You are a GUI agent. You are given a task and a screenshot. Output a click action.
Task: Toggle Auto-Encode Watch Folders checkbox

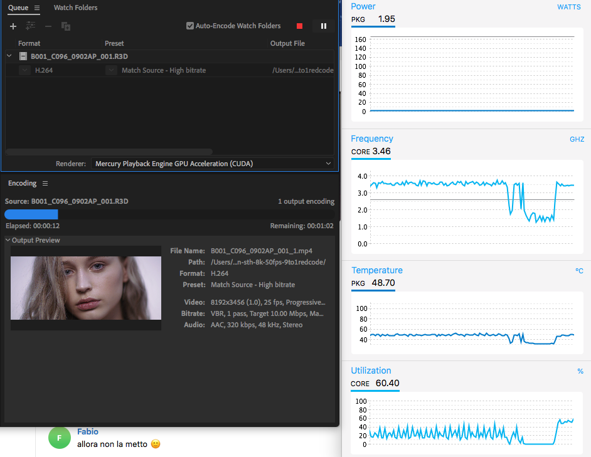coord(190,26)
